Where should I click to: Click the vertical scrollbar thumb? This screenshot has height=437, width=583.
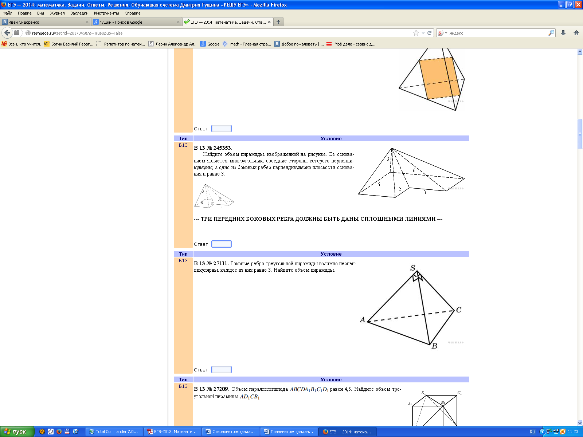[x=580, y=134]
